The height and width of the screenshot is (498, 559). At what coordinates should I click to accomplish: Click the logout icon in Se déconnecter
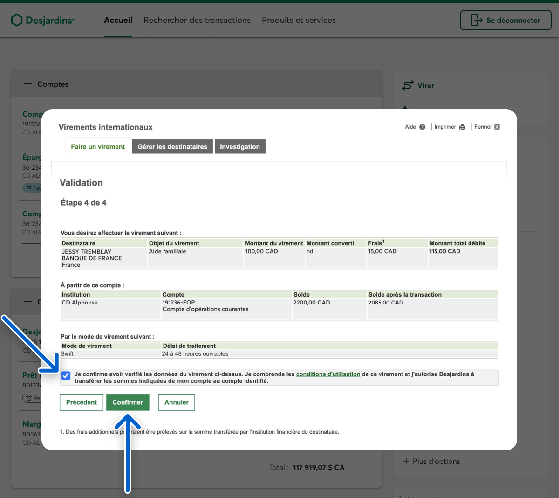(477, 20)
